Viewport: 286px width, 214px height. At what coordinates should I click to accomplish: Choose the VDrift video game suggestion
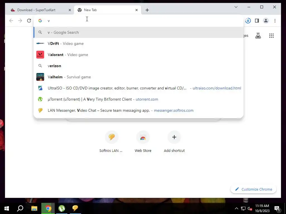pos(139,43)
